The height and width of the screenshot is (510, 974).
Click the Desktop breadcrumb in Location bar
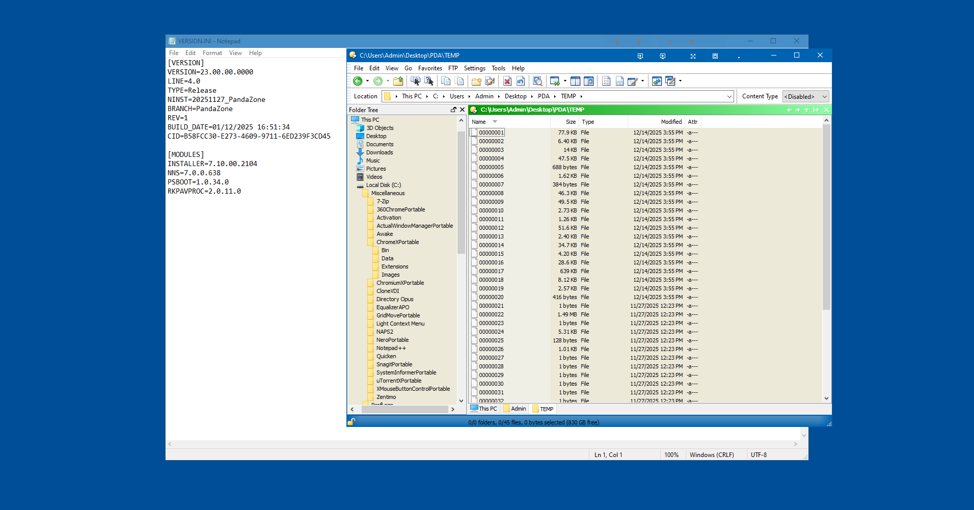point(516,97)
